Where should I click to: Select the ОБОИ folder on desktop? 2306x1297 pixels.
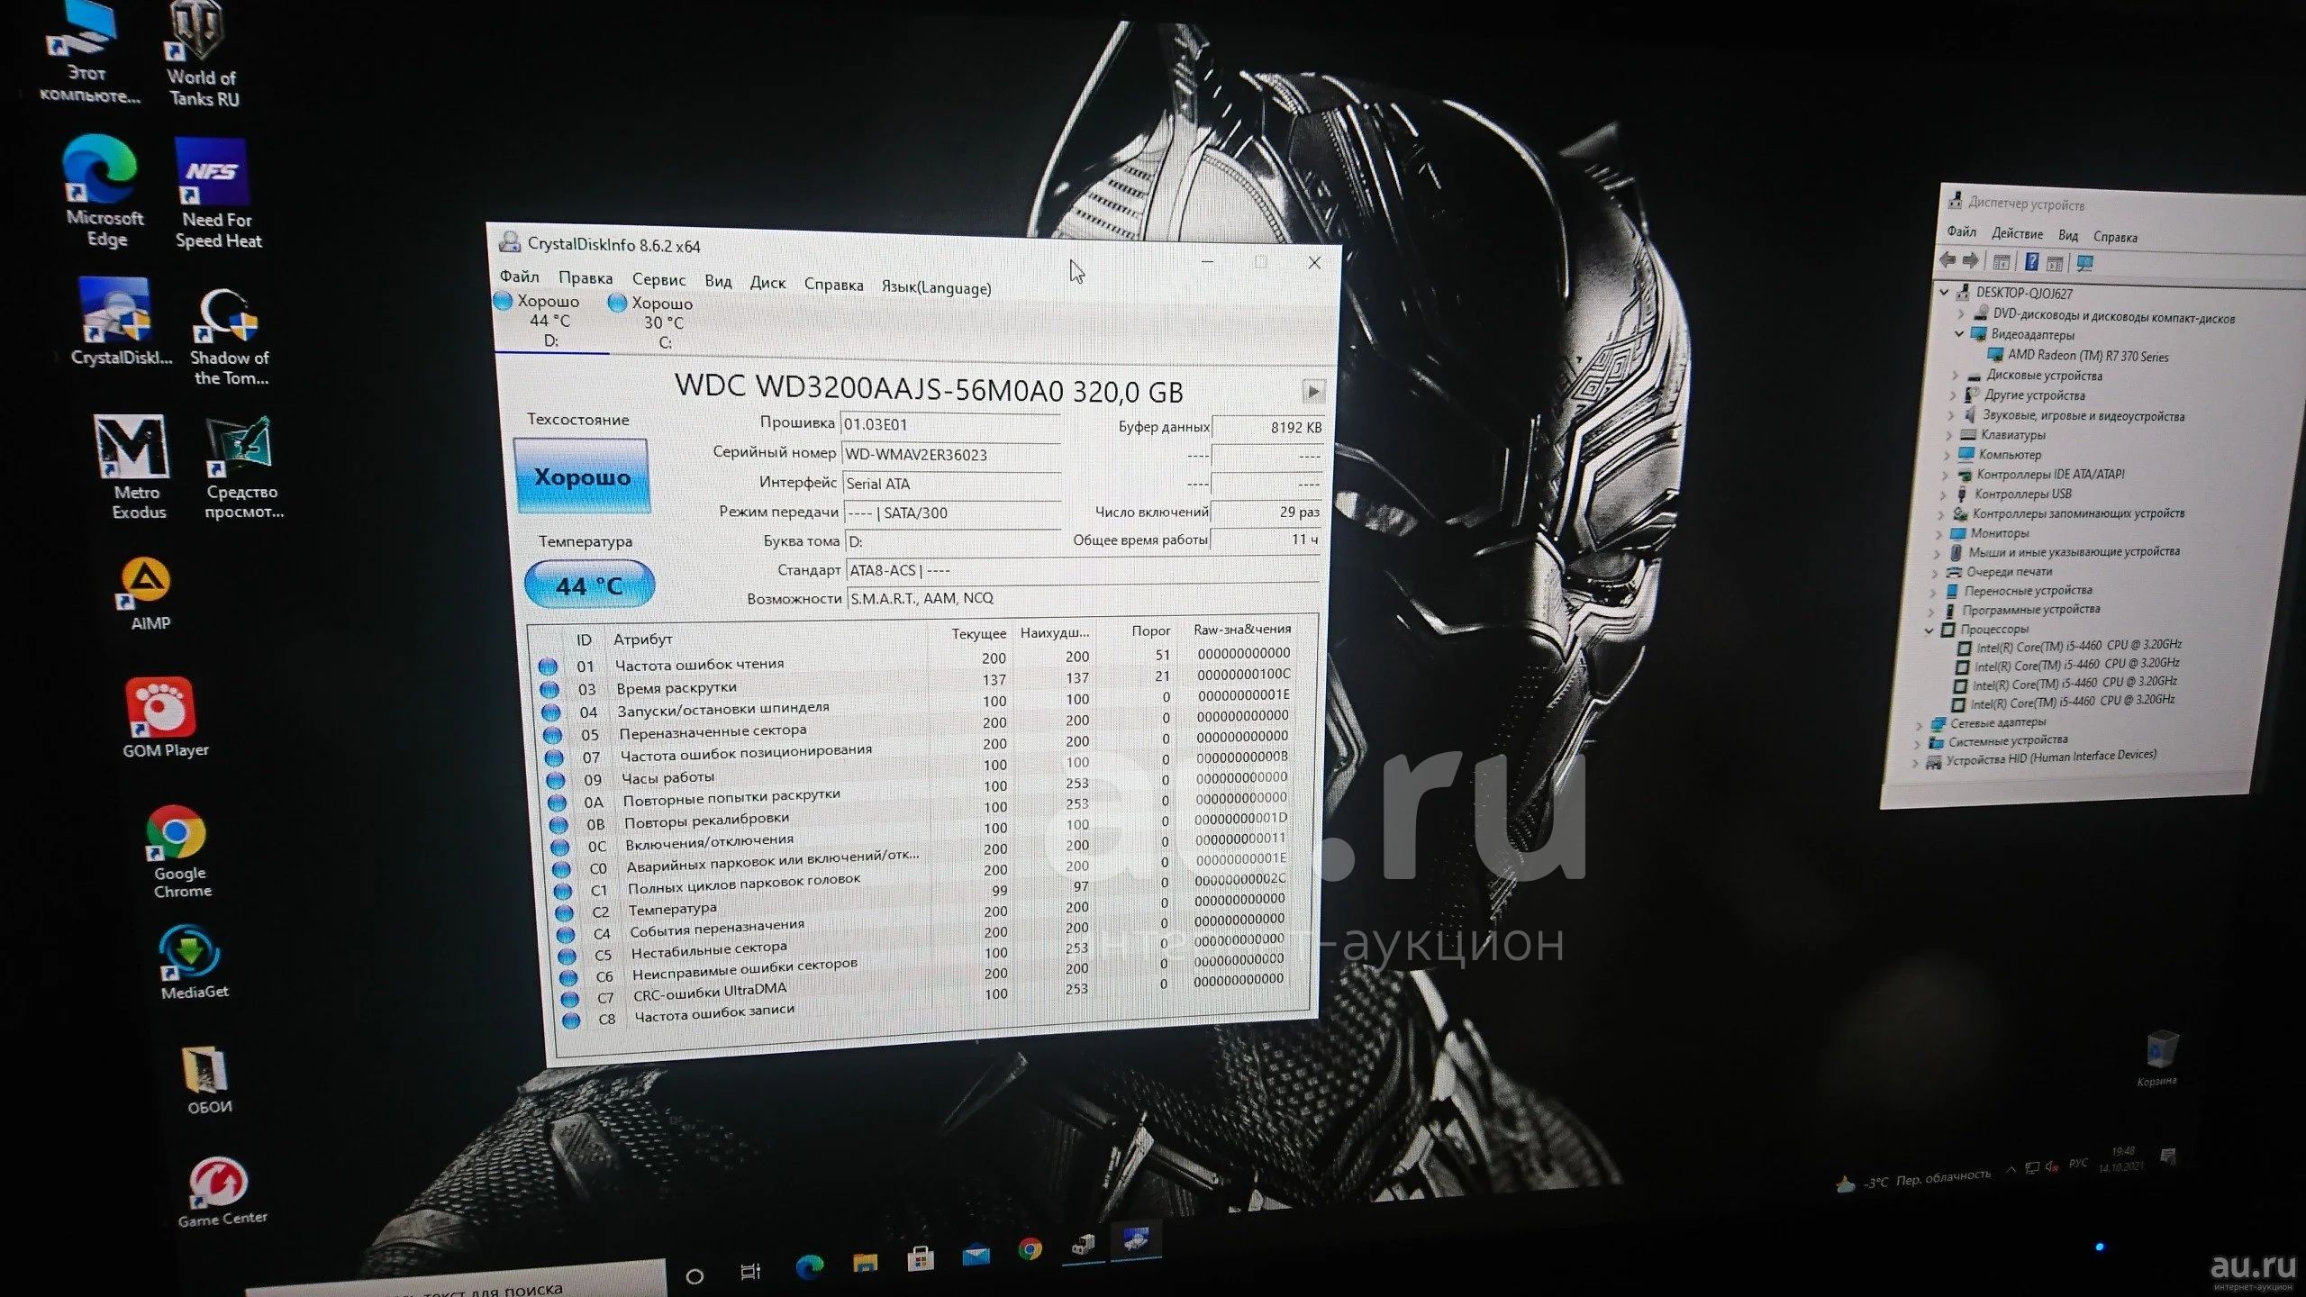pos(207,1079)
